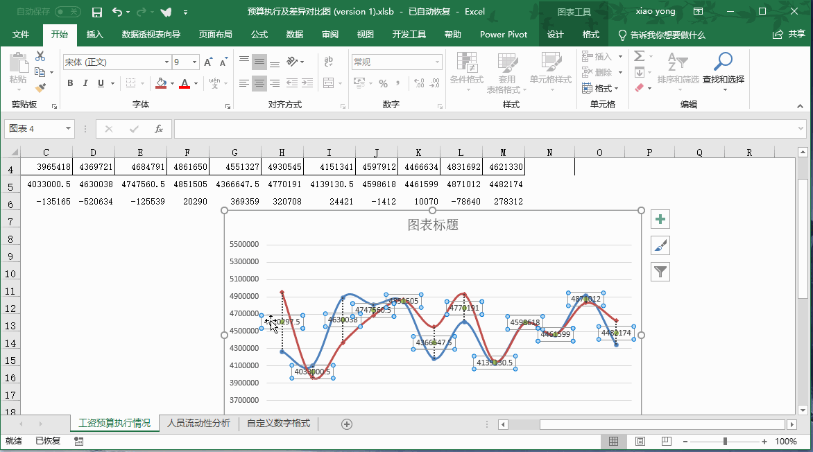This screenshot has width=813, height=452.
Task: Select the Format Painter brush
Action: (40, 87)
